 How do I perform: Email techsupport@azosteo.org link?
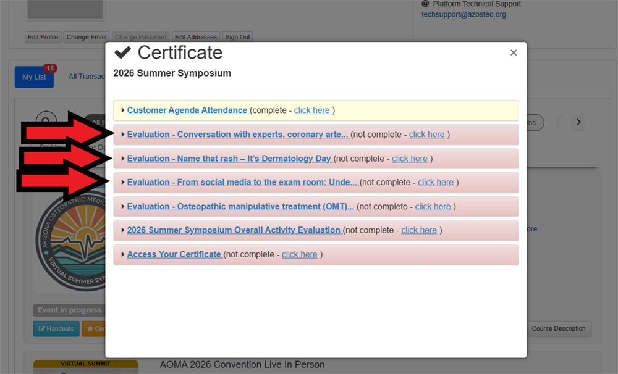[x=463, y=14]
